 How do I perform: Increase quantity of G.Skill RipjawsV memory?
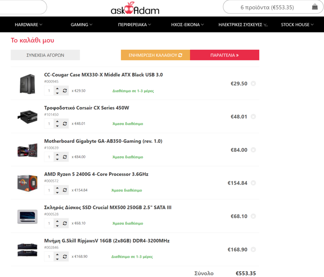click(x=57, y=255)
